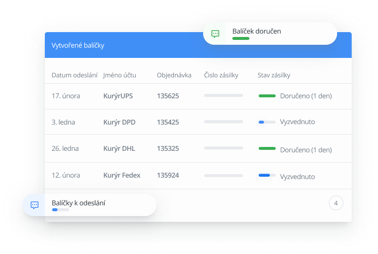
Task: Open order number 135924
Action: [168, 175]
